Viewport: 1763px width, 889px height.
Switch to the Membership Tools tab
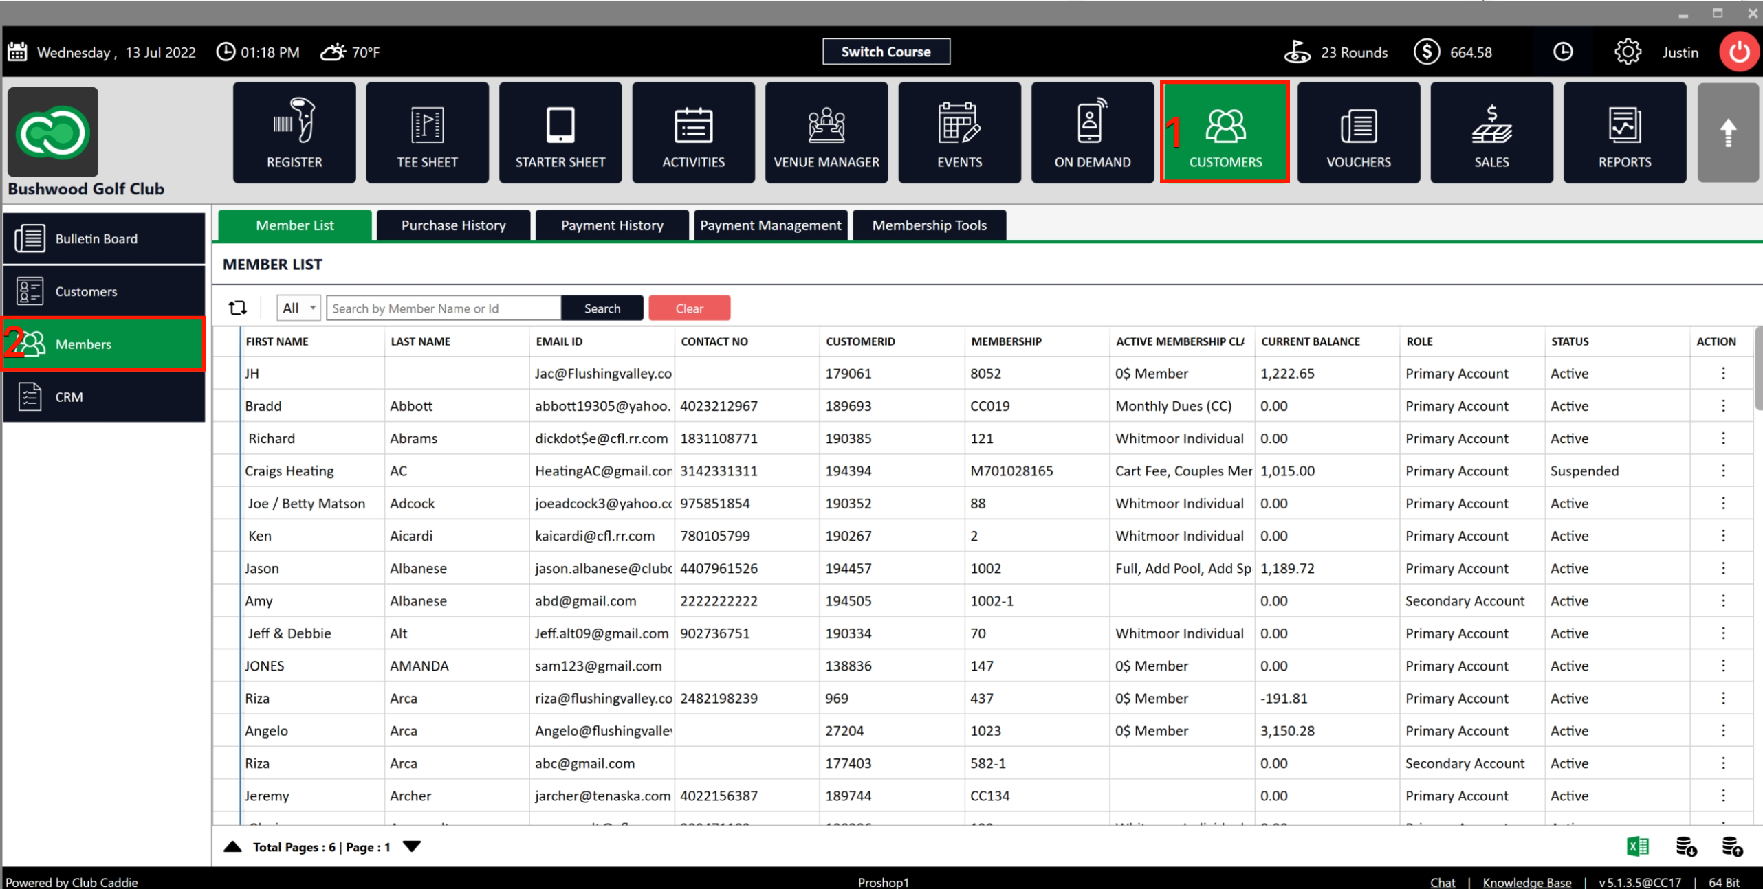click(x=929, y=225)
